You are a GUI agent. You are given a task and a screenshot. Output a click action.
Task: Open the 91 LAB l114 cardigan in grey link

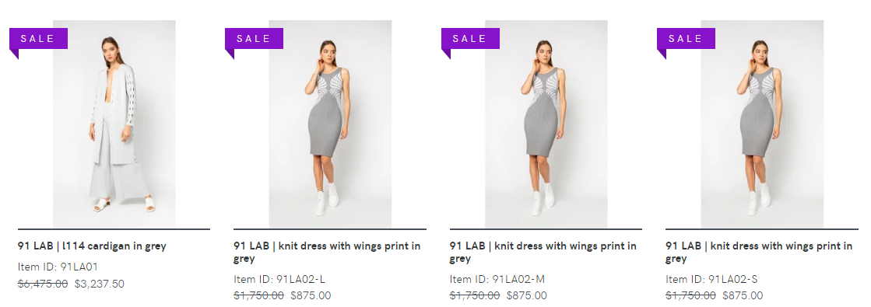tap(92, 246)
